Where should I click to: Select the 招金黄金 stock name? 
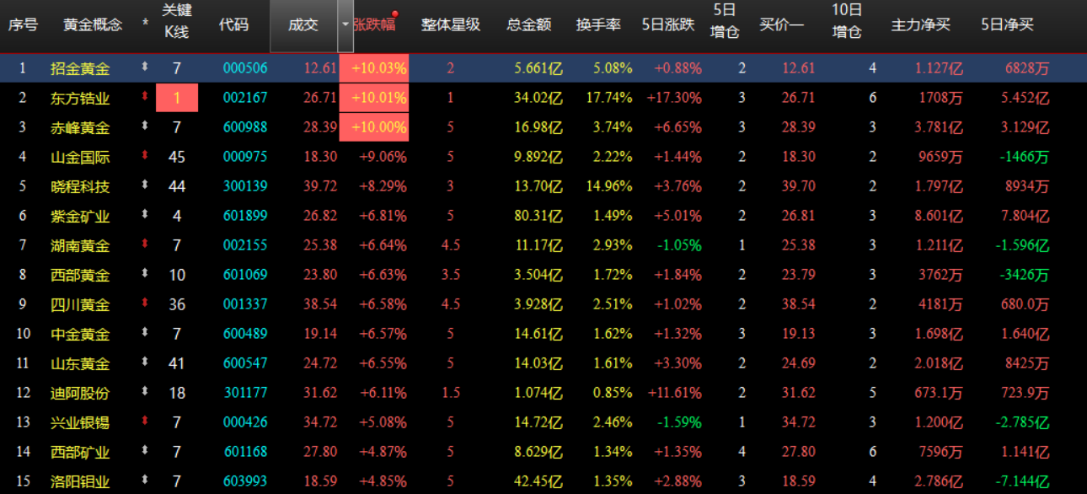(x=80, y=68)
